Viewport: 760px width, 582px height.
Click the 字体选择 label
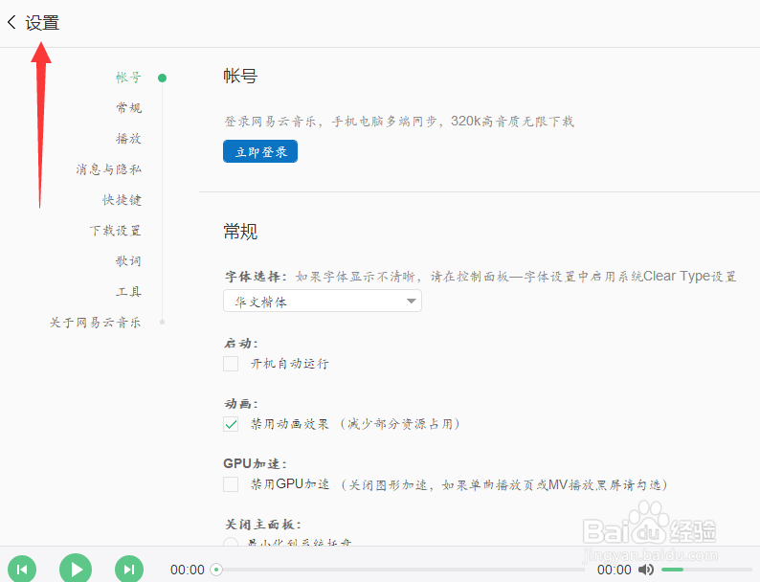tap(256, 277)
